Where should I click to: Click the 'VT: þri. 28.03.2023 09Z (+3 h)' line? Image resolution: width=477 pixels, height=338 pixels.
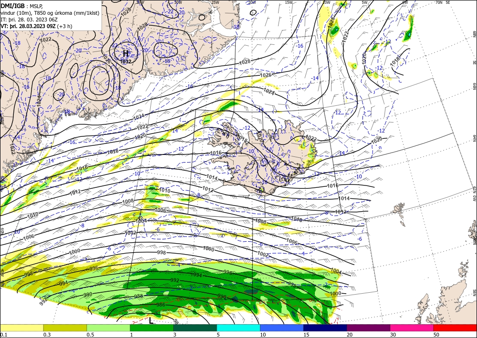(37, 26)
